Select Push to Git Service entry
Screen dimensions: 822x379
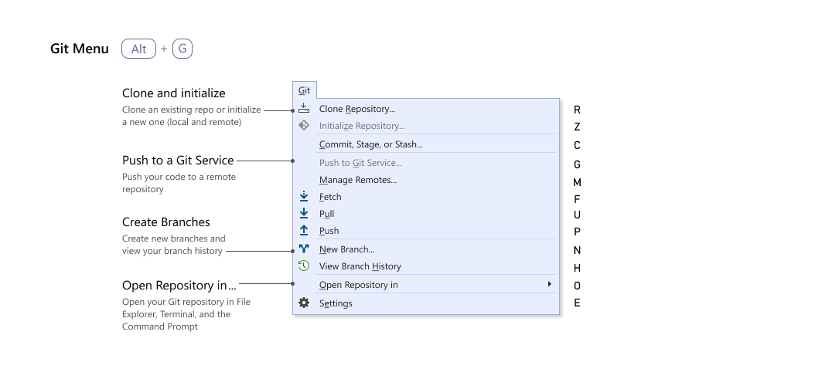[360, 163]
